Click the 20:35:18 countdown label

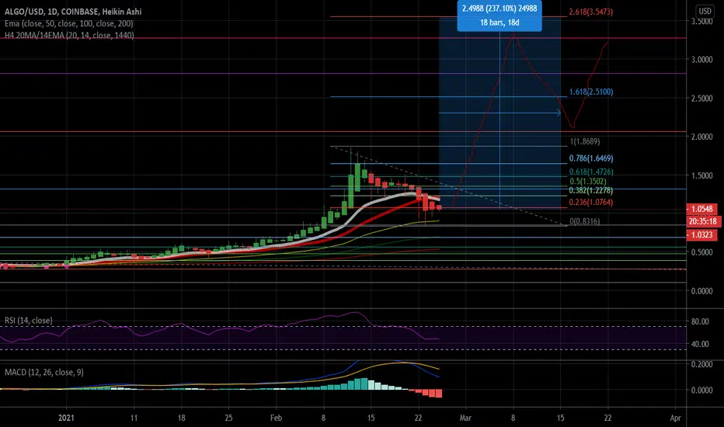703,221
